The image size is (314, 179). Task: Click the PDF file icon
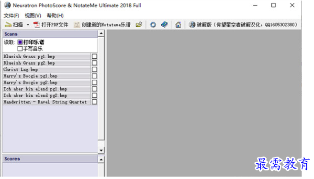coord(36,25)
